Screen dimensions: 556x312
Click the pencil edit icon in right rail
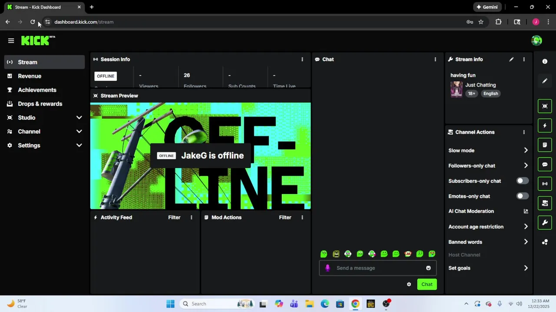[545, 81]
